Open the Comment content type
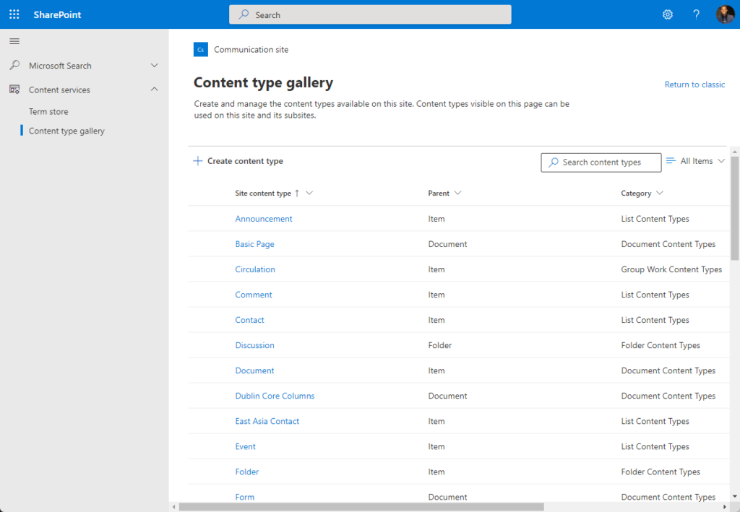This screenshot has height=512, width=740. (x=254, y=295)
